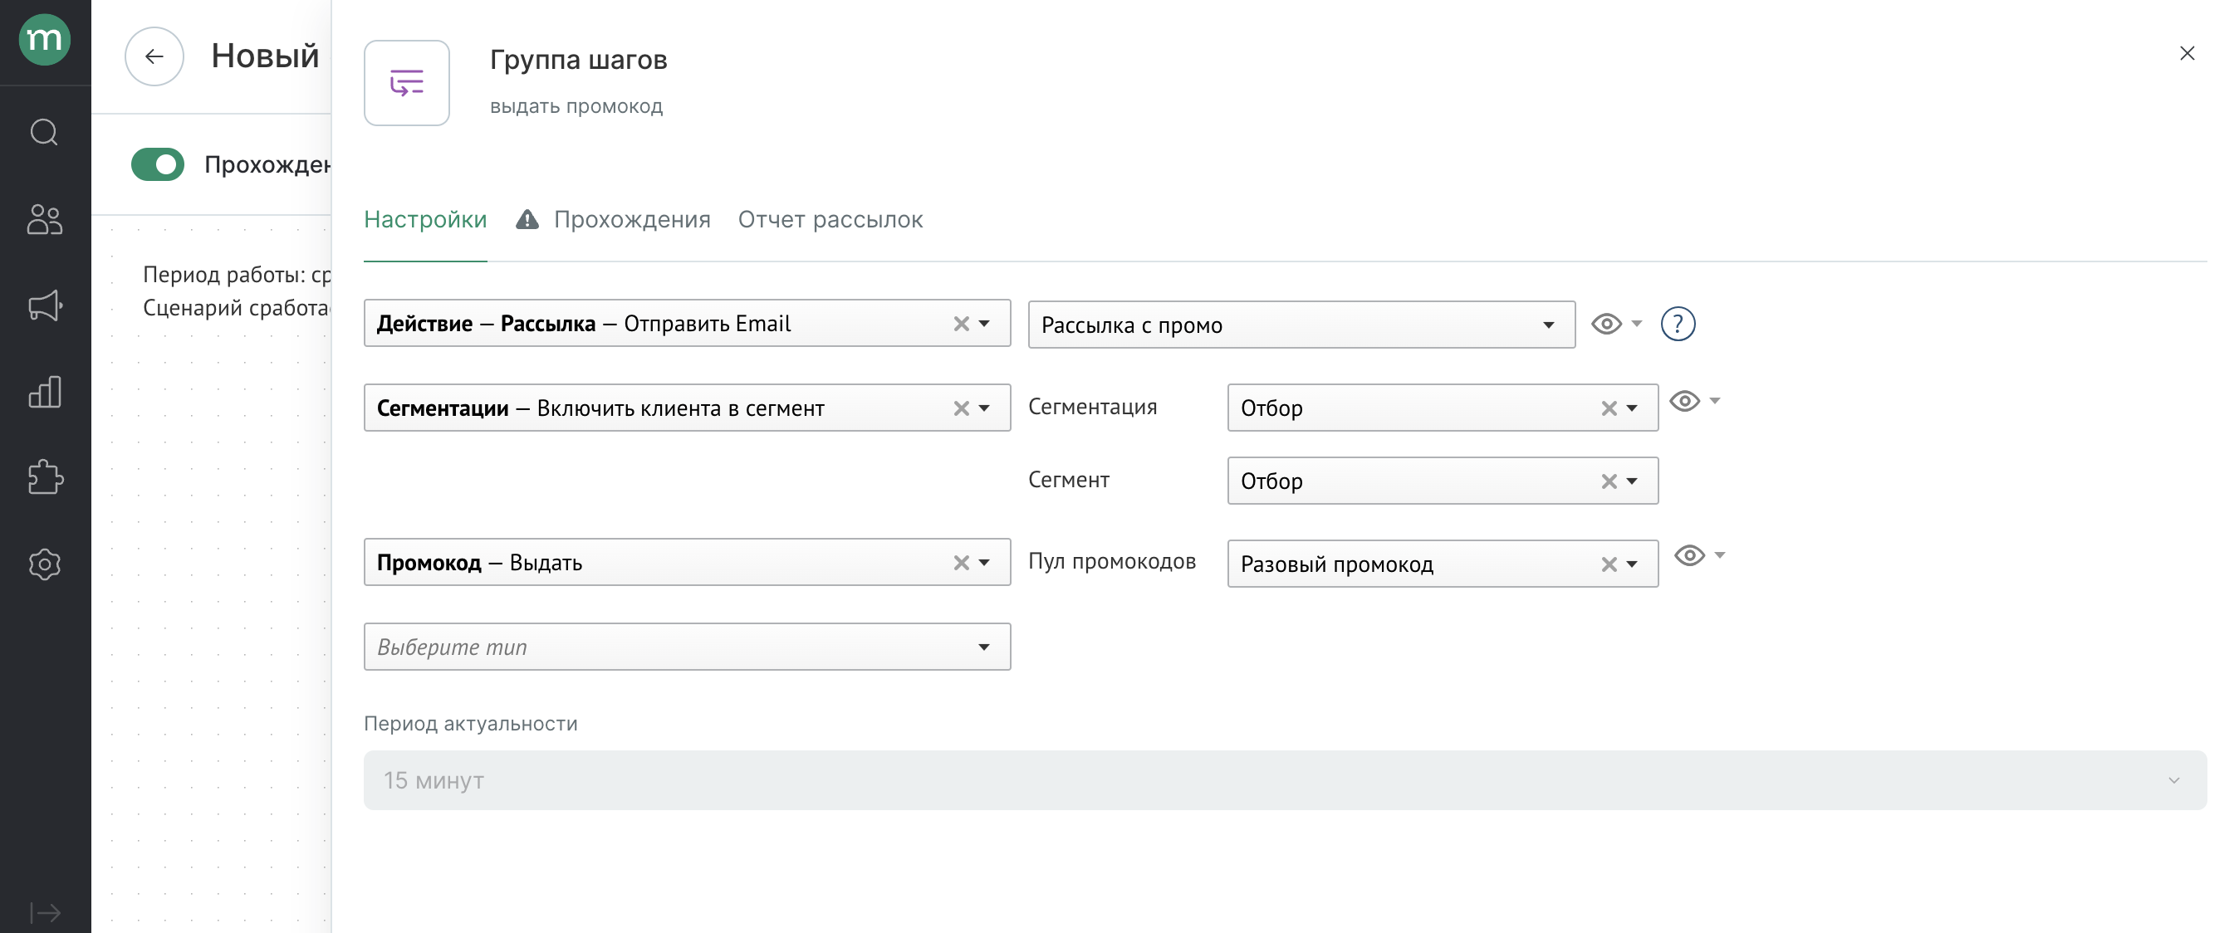Clear the Промокод — Выдать selection
2239x933 pixels.
(x=960, y=563)
